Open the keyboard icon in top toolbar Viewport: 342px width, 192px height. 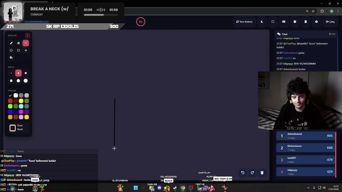(x=284, y=22)
